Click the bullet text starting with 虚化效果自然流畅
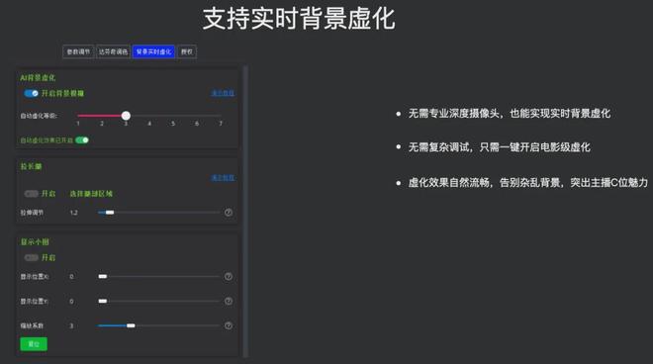 point(528,182)
